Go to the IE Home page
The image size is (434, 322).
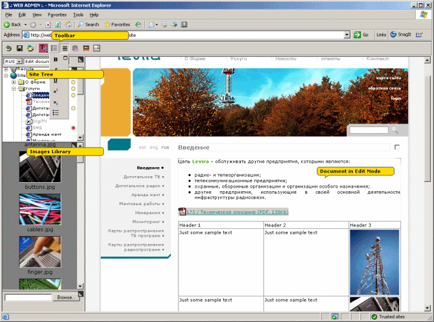[68, 25]
